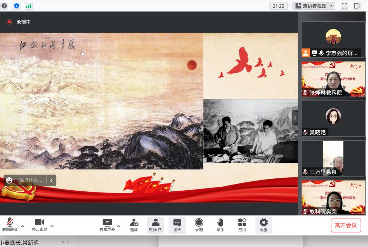Expand video options arrow beside 停止视频
368x247 pixels.
coord(52,226)
